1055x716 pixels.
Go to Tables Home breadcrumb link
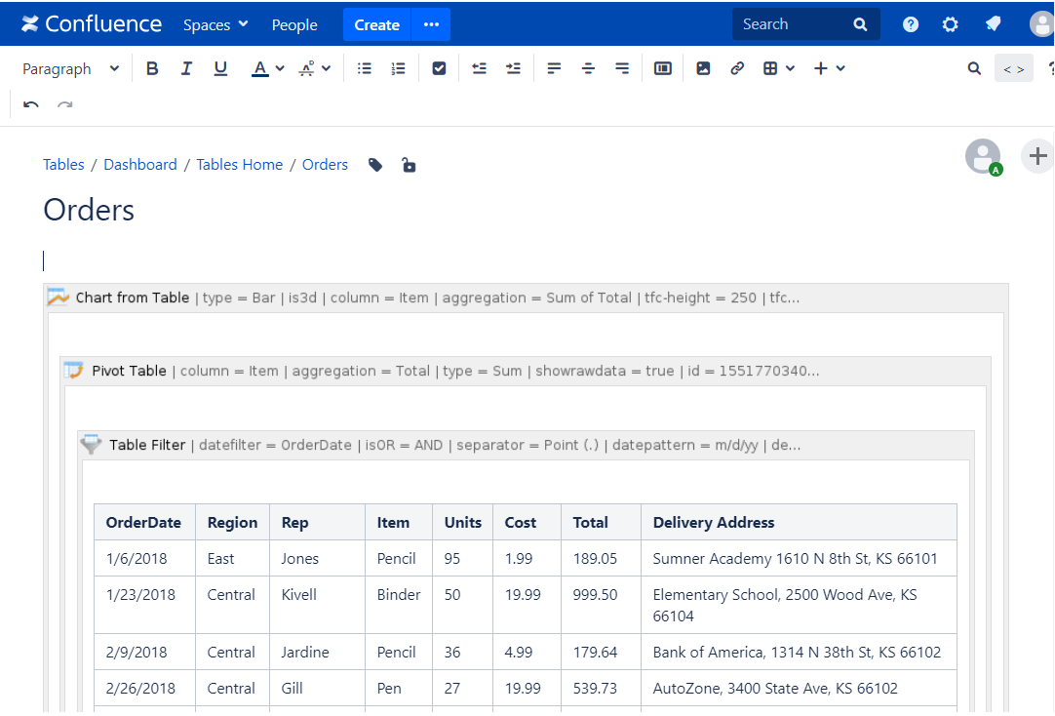[239, 165]
